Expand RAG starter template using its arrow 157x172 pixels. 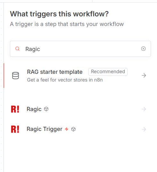click(144, 75)
